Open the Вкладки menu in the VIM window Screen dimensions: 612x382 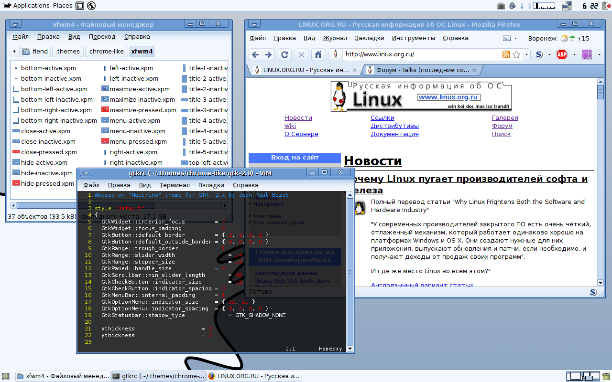tap(211, 185)
